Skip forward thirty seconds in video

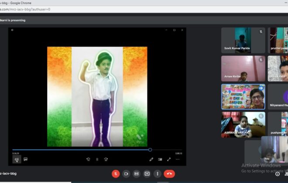click(106, 159)
